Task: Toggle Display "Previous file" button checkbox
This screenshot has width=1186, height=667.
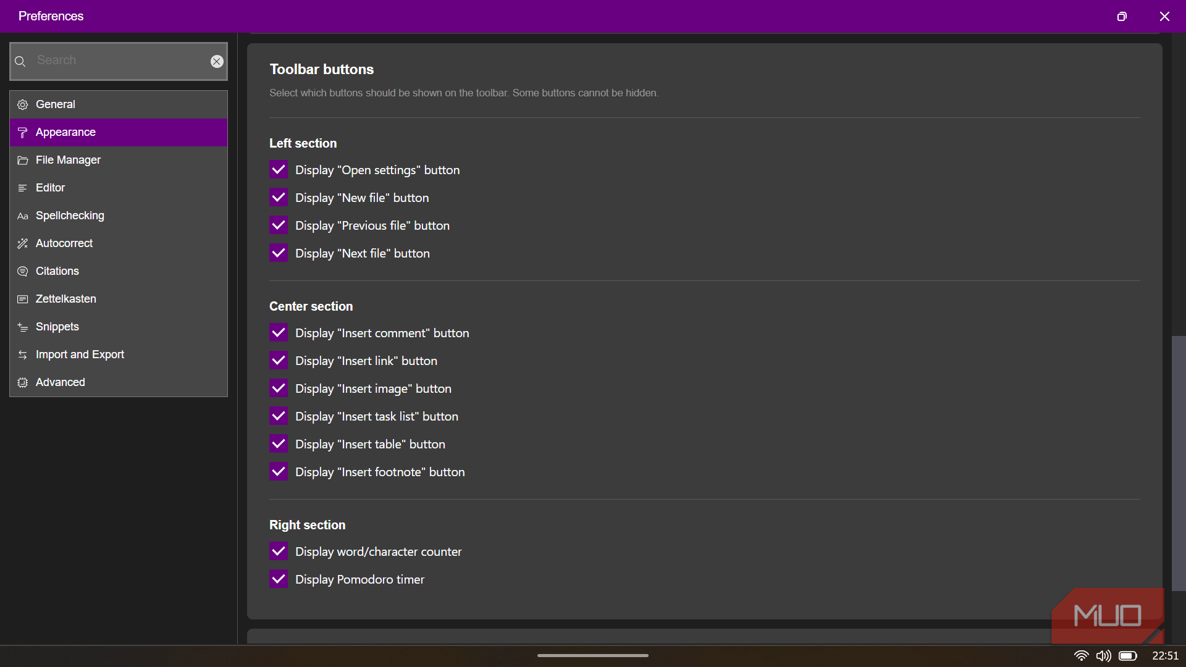Action: coord(279,225)
